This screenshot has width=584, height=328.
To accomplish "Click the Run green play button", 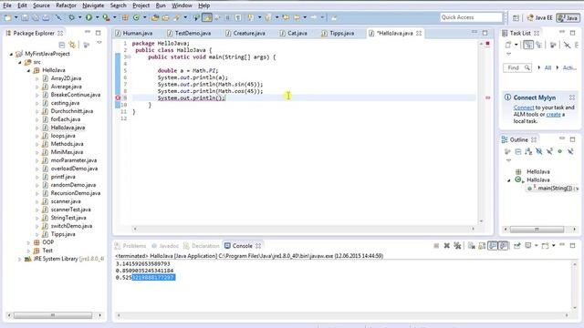I will pyautogui.click(x=89, y=17).
